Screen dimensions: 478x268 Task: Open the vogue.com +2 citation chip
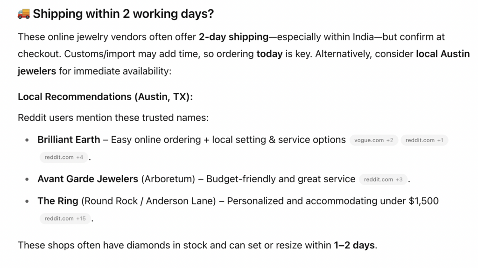(x=373, y=140)
